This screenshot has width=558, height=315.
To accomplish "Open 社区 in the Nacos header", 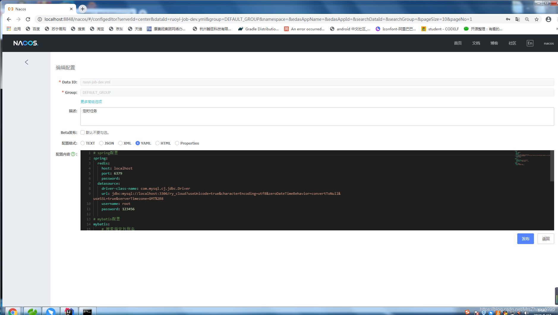I will coord(512,43).
